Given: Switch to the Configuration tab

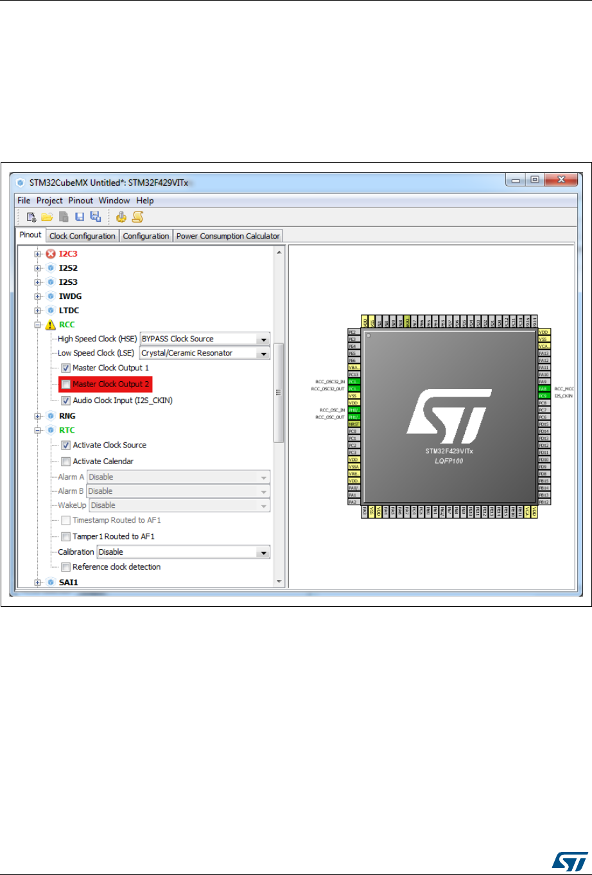Looking at the screenshot, I should coord(146,236).
